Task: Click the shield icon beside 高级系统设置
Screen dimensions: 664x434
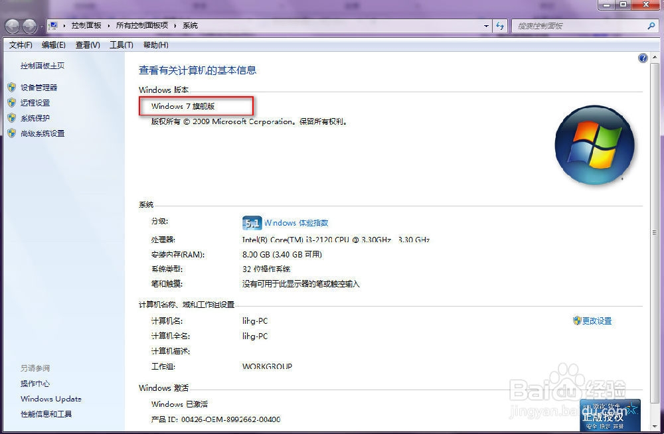Action: [x=12, y=133]
